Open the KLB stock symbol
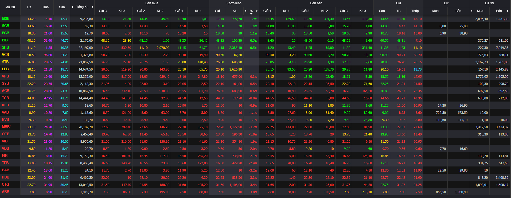This screenshot has width=511, height=198. pos(5,105)
